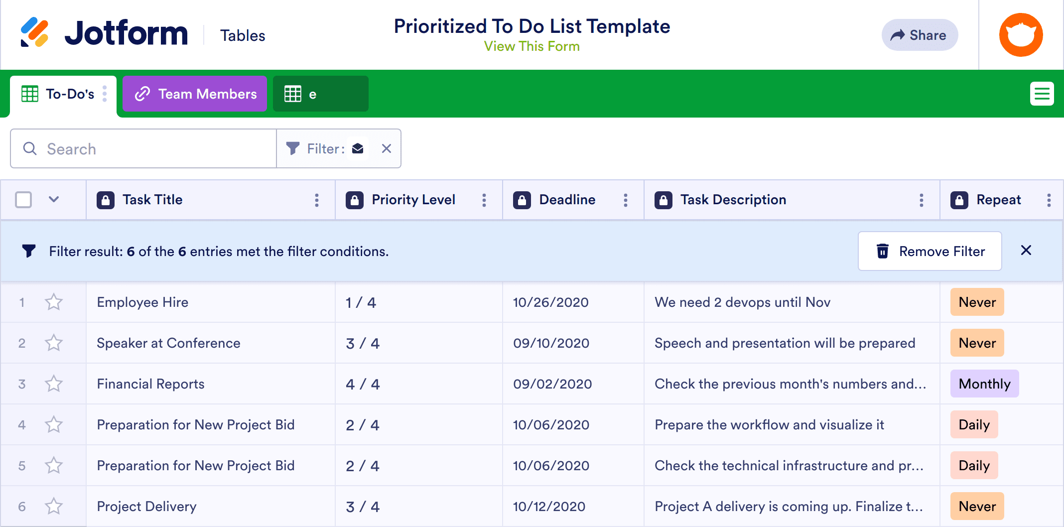Switch to the green 'e' tab
The image size is (1064, 527).
pos(320,94)
